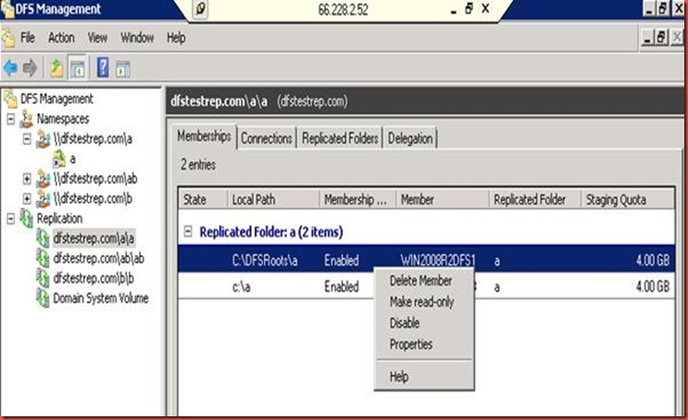Toggle the Show/Hide Action Pane icon

123,68
